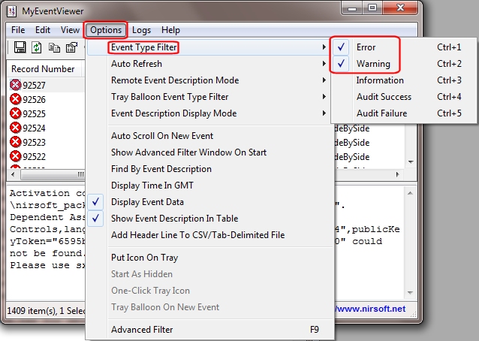Viewport: 479px width, 341px height.
Task: Open the Edit menu
Action: coord(43,30)
